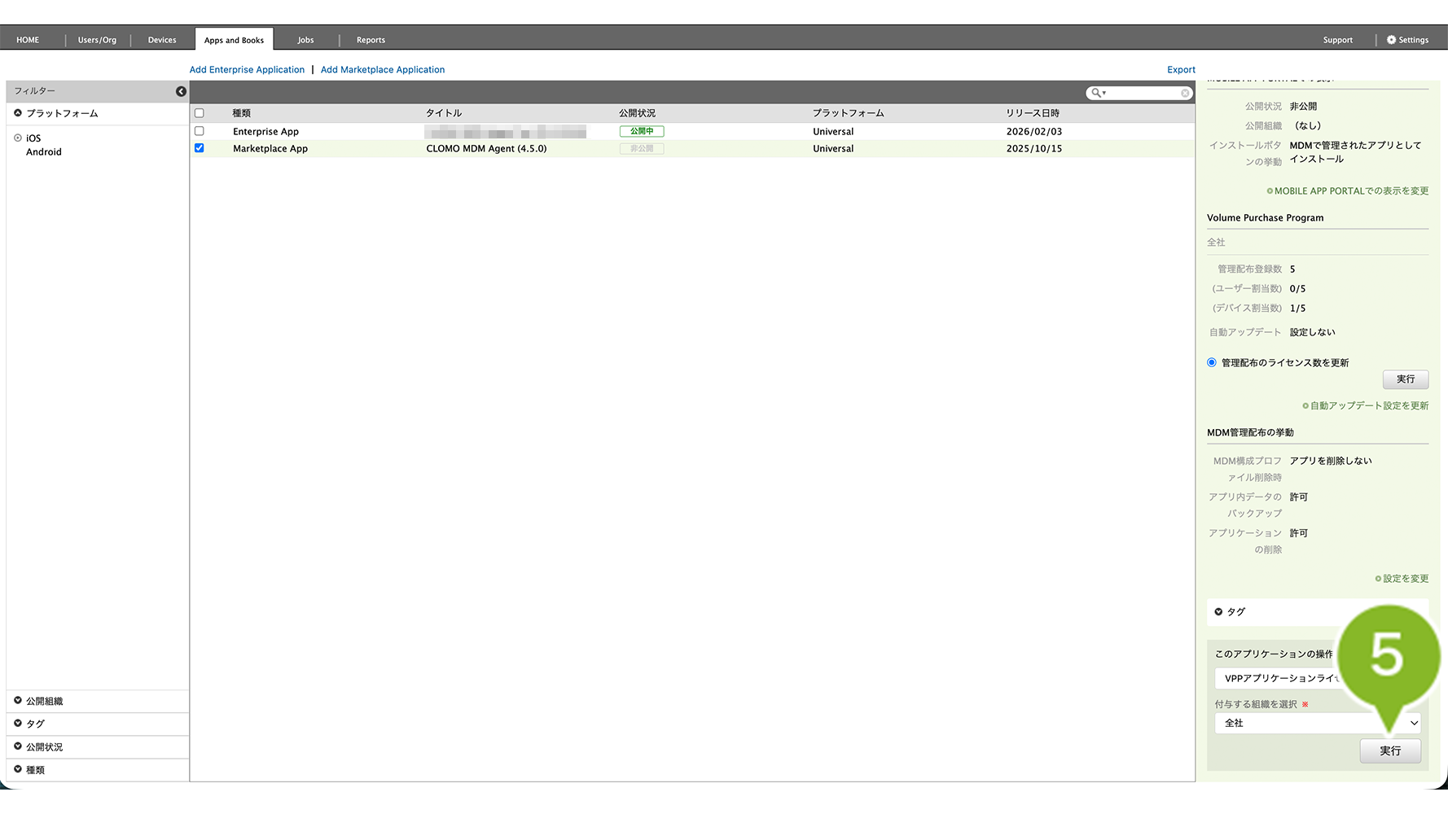Select 管理配布のライセンス数を更新 radio button
The image size is (1448, 814).
(1212, 363)
